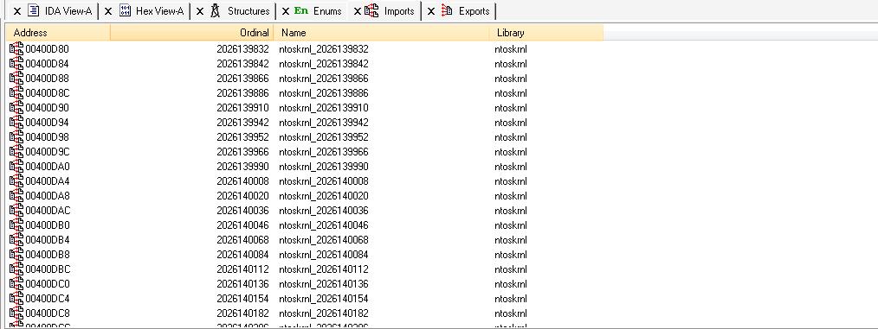Click the green En Enums icon
This screenshot has height=329, width=878.
[301, 10]
